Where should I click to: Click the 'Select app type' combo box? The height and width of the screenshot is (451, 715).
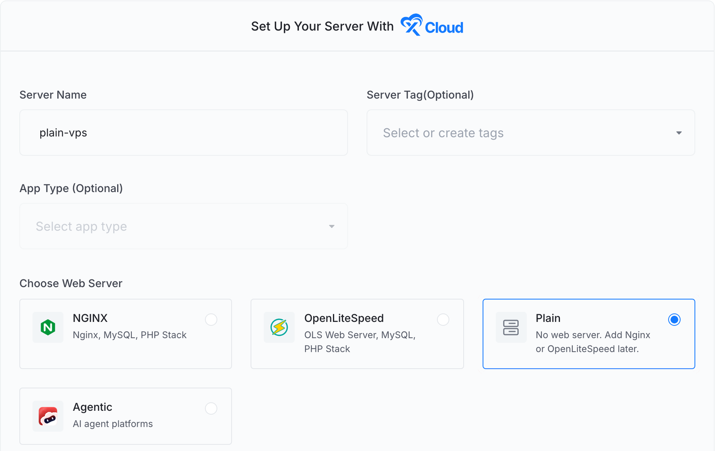[x=184, y=226]
